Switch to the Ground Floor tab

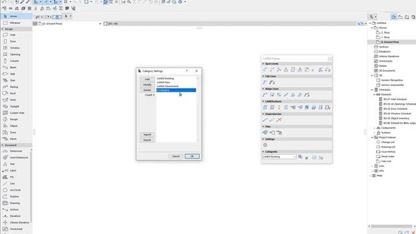point(68,23)
